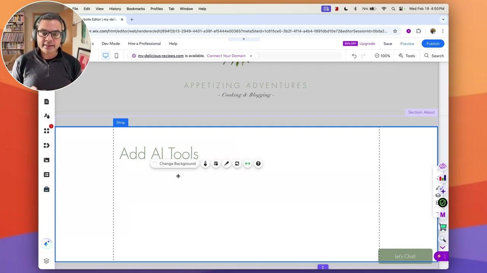This screenshot has width=487, height=273.
Task: Open the Media image icon in left sidebar
Action: pyautogui.click(x=46, y=160)
